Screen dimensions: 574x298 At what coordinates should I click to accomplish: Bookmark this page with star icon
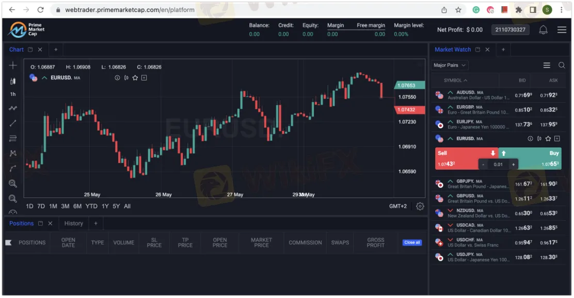pyautogui.click(x=458, y=10)
